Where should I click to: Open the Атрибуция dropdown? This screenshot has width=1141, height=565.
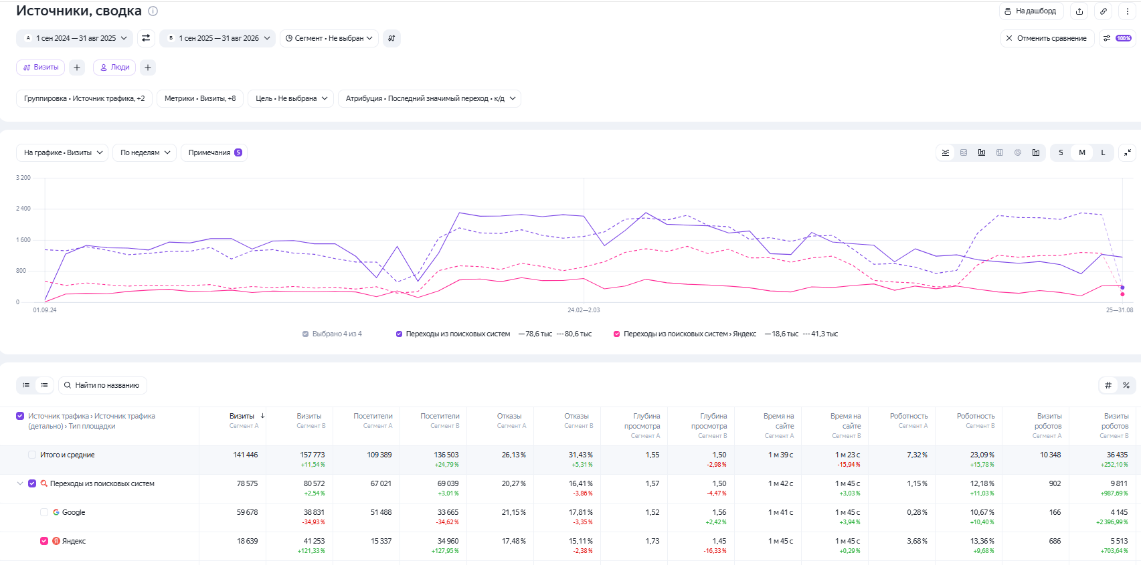tap(430, 98)
